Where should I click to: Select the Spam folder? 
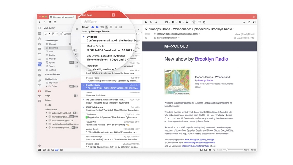tap(52, 63)
